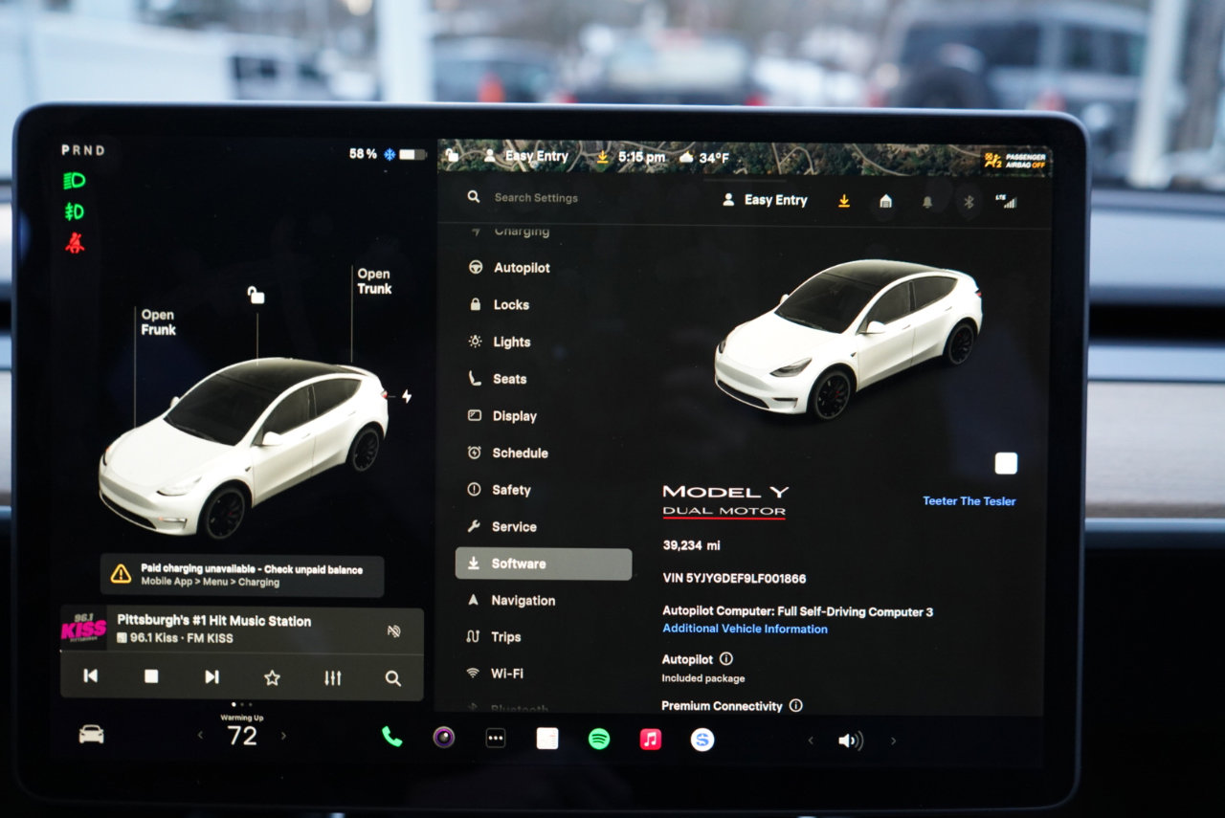
Task: Open the HomeLink garage icon in settings header
Action: [x=885, y=202]
